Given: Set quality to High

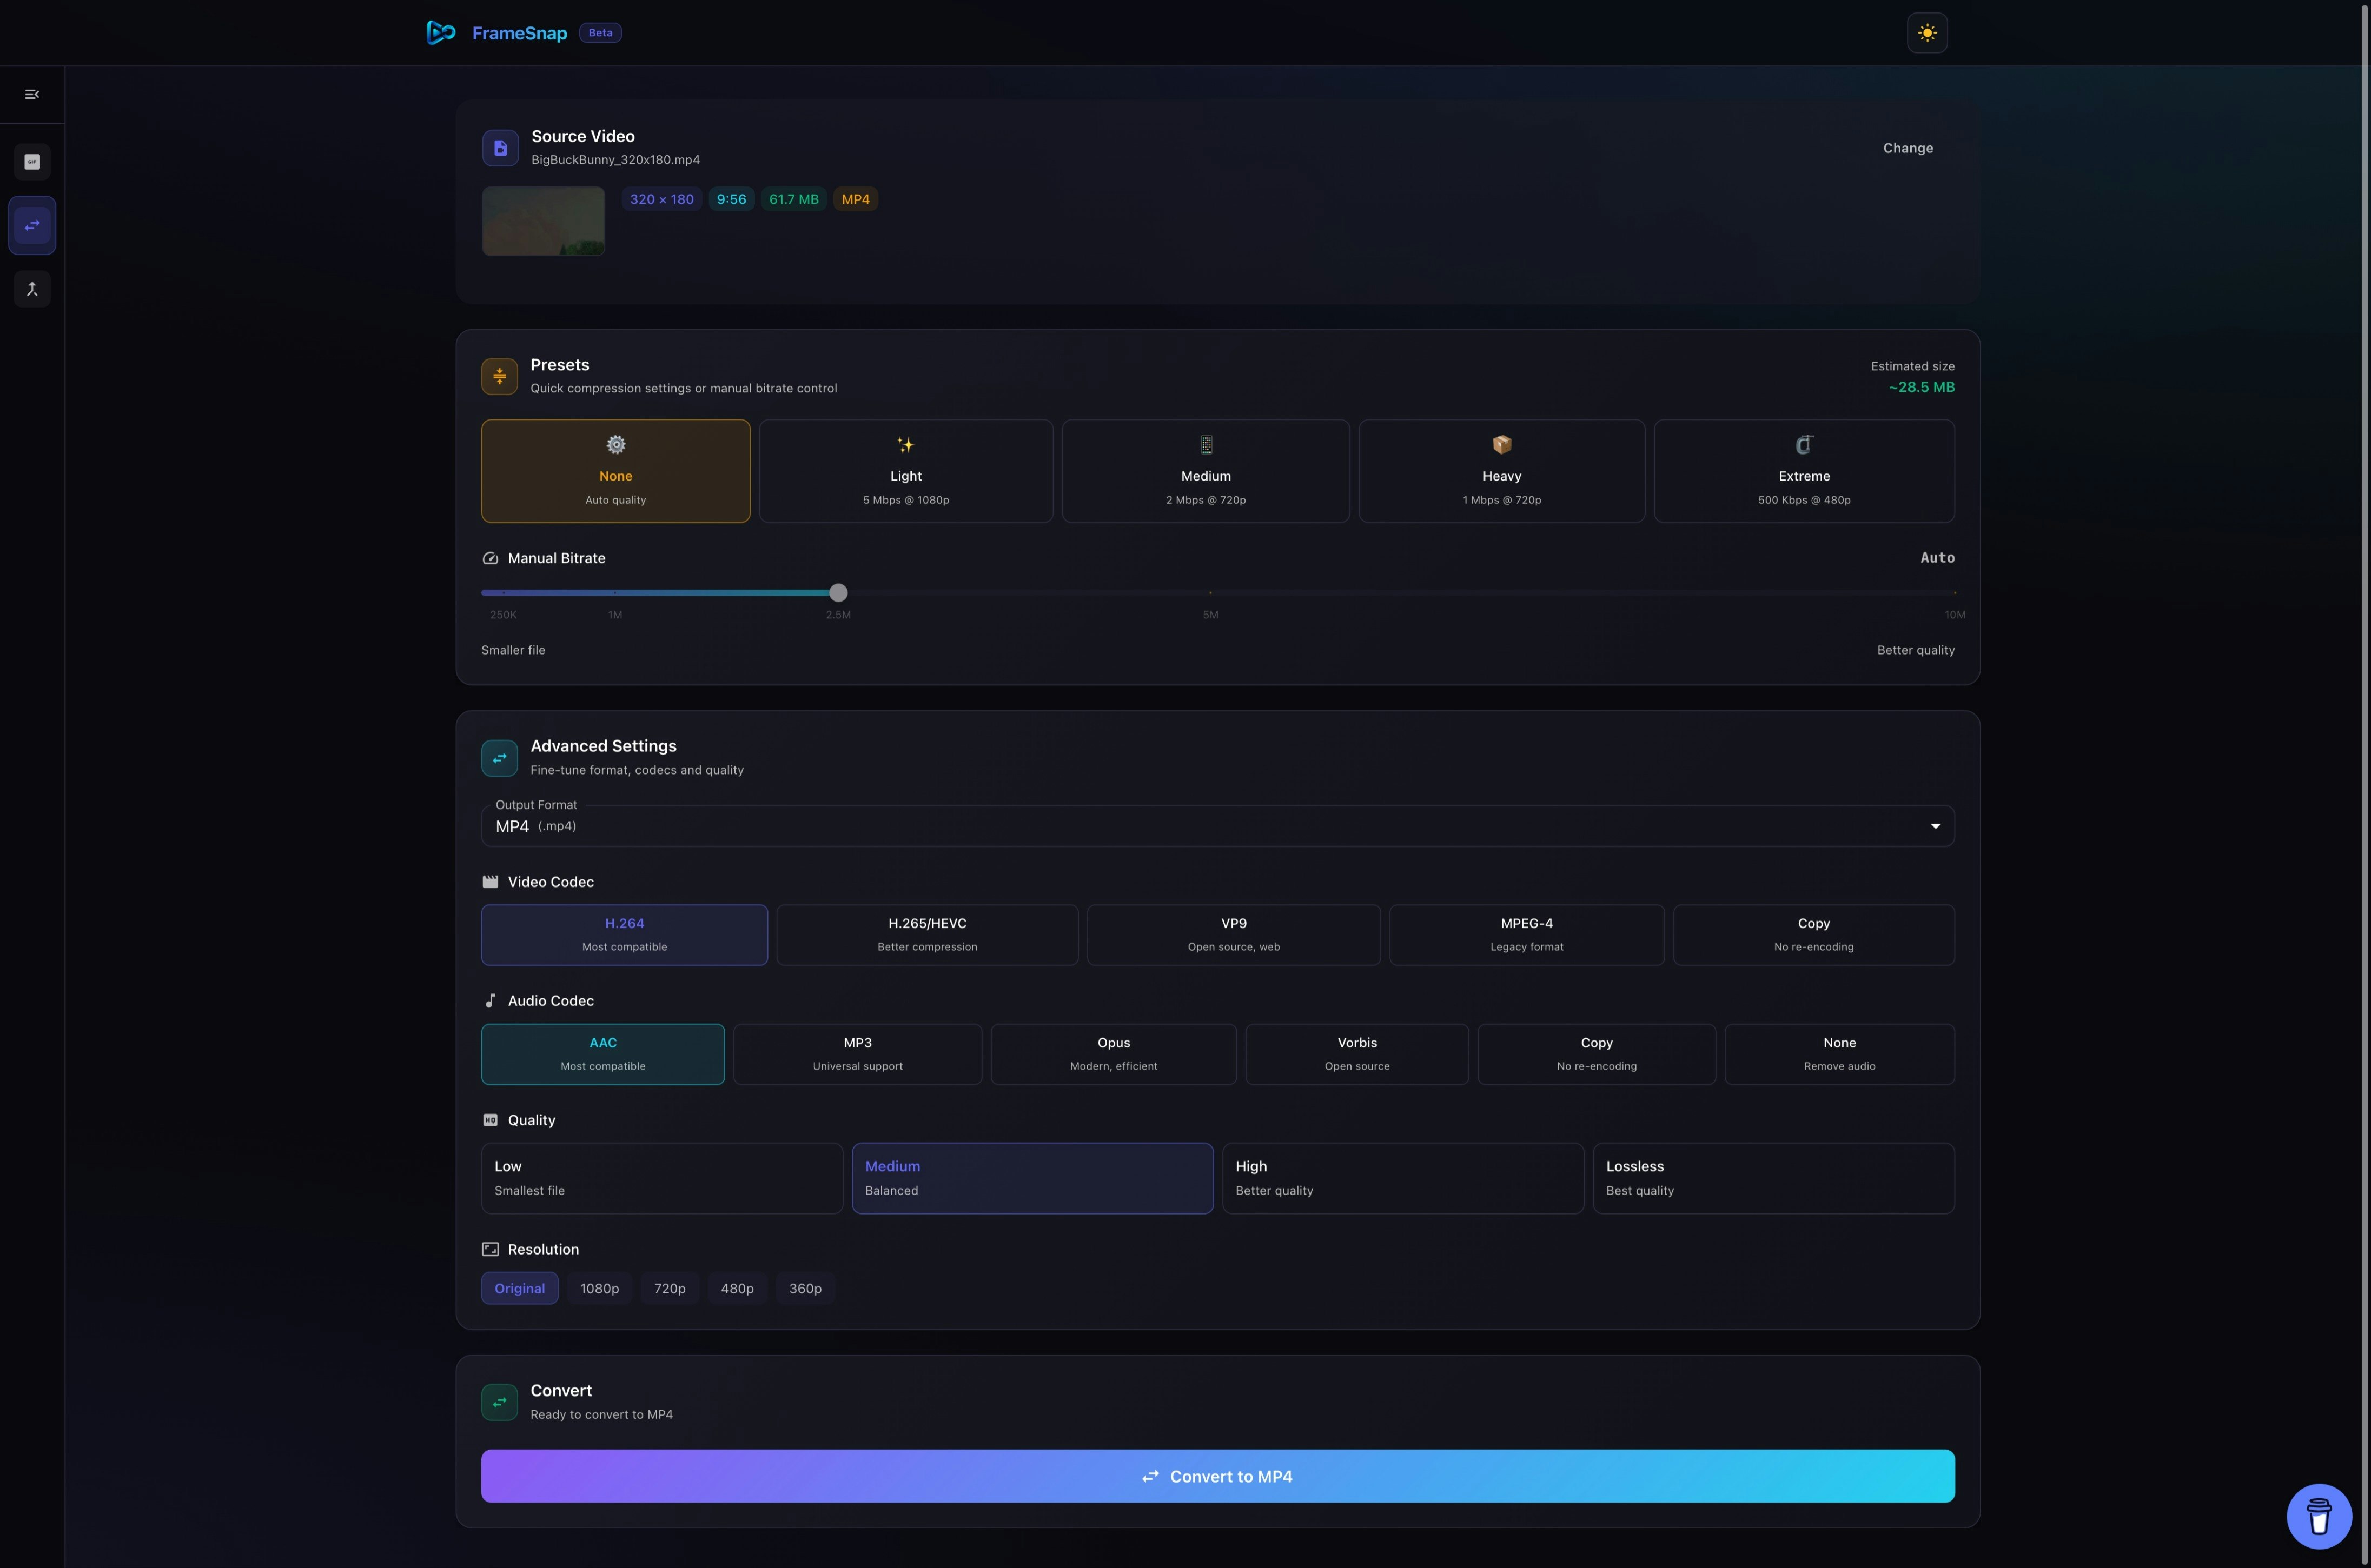Looking at the screenshot, I should (x=1402, y=1177).
